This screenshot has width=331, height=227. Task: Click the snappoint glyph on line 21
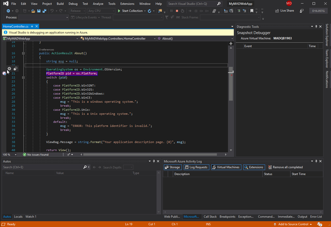pos(4,73)
